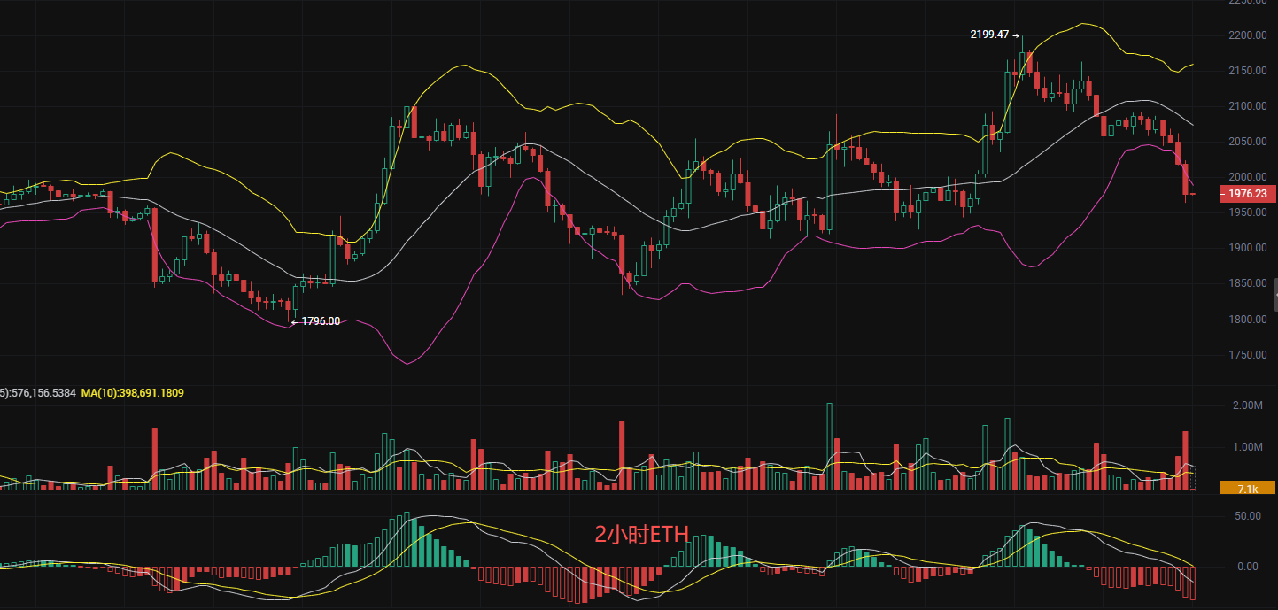Select the 576,156.5384 volume MA value

pos(40,392)
